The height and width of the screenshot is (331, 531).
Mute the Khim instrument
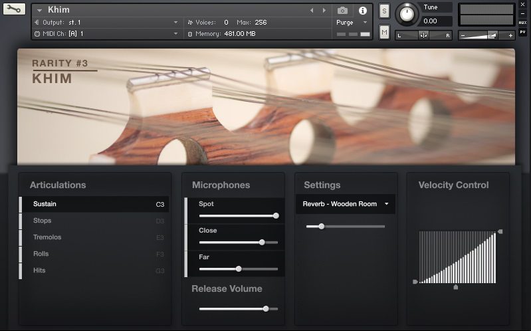[x=384, y=31]
